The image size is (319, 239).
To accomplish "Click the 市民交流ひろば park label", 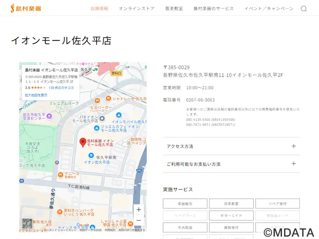I will (x=32, y=147).
